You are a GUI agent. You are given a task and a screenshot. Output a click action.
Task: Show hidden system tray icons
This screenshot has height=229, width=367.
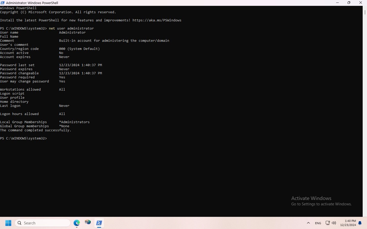click(x=308, y=223)
